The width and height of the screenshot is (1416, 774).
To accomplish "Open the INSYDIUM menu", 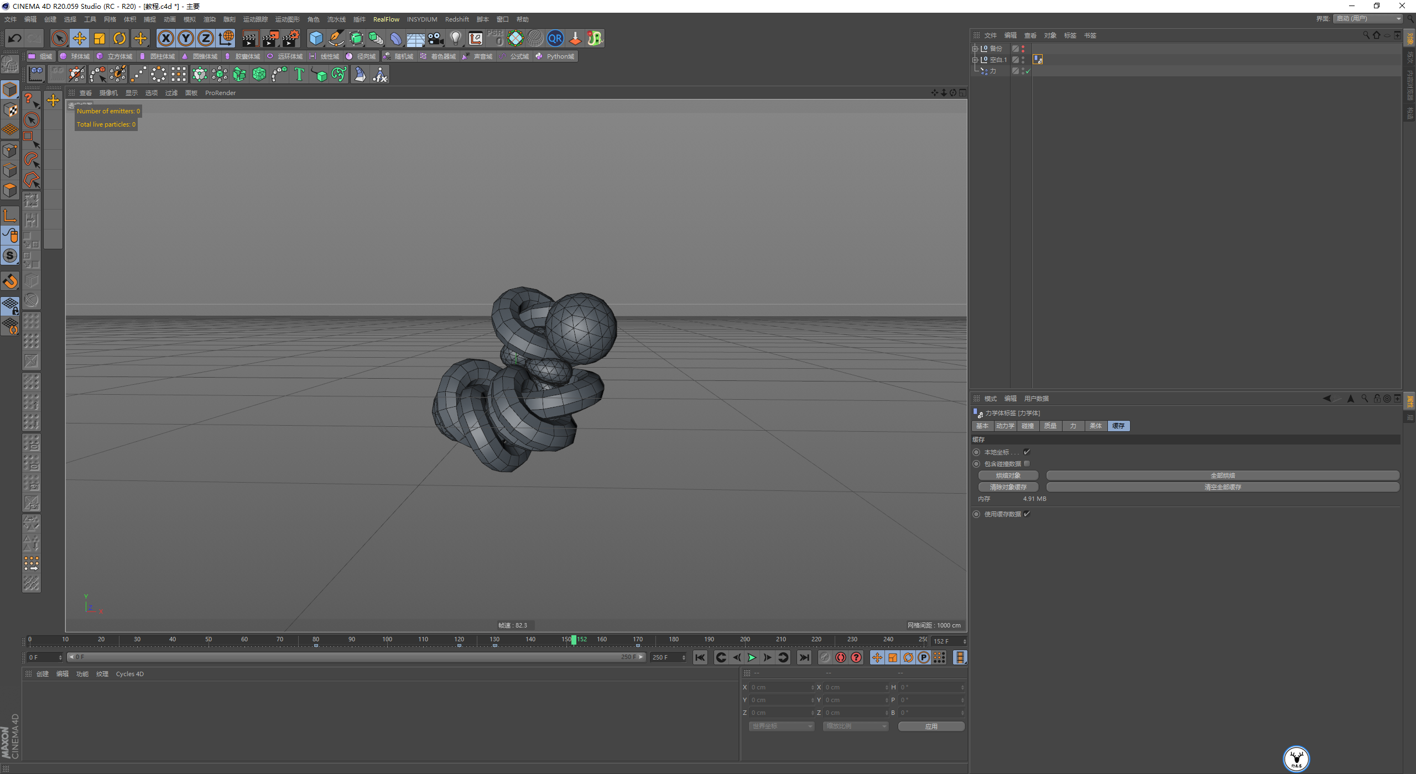I will click(422, 19).
